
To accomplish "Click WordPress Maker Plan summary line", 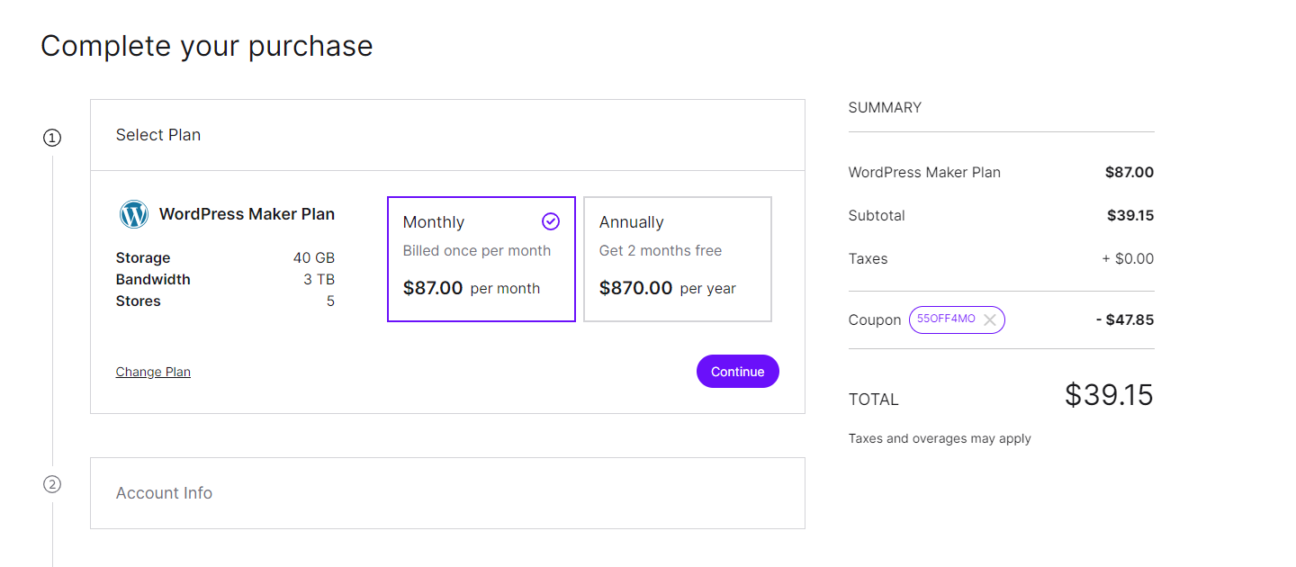I will [1001, 172].
